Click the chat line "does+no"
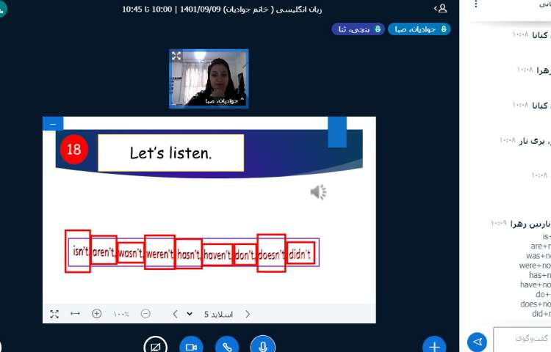 536,304
